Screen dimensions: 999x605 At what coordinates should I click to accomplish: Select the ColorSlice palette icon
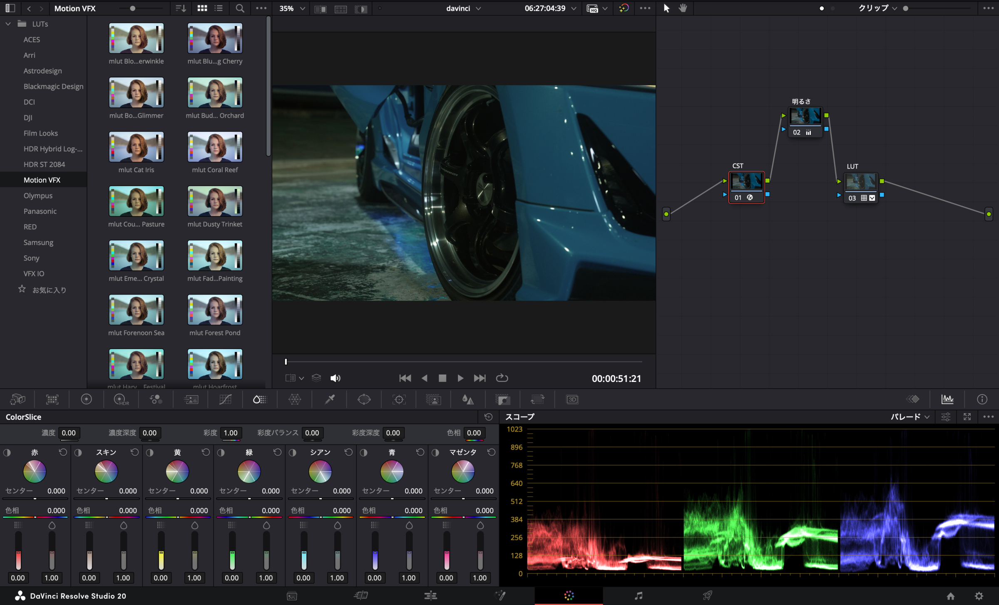pos(259,399)
